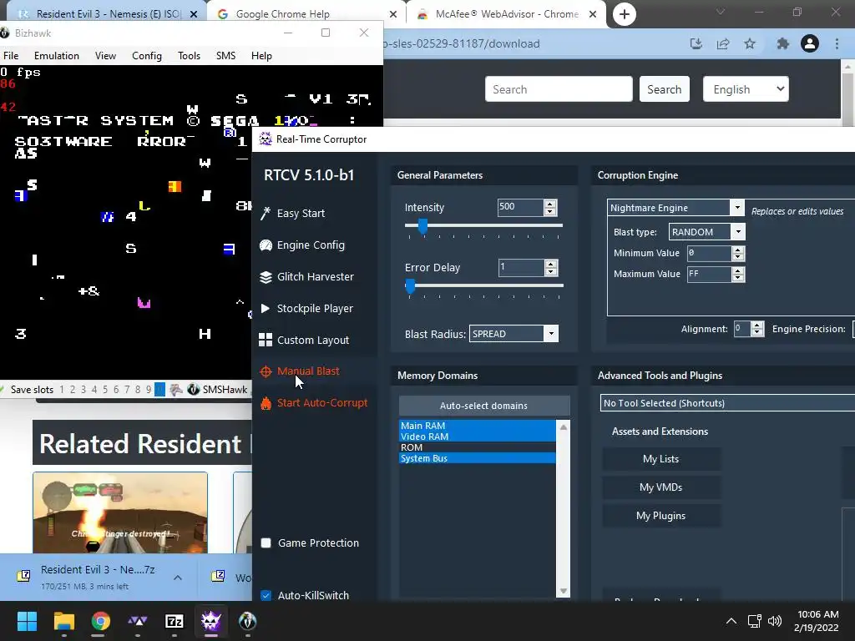This screenshot has height=641, width=855.
Task: Bookmark this page with star icon
Action: pyautogui.click(x=751, y=43)
